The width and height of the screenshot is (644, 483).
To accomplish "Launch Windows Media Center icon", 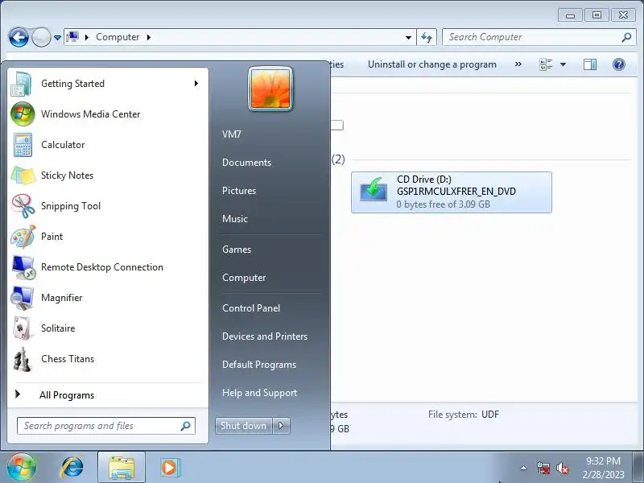I will click(x=23, y=114).
